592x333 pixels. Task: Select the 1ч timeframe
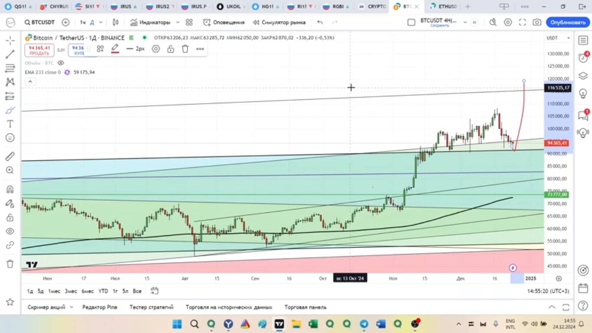82,22
